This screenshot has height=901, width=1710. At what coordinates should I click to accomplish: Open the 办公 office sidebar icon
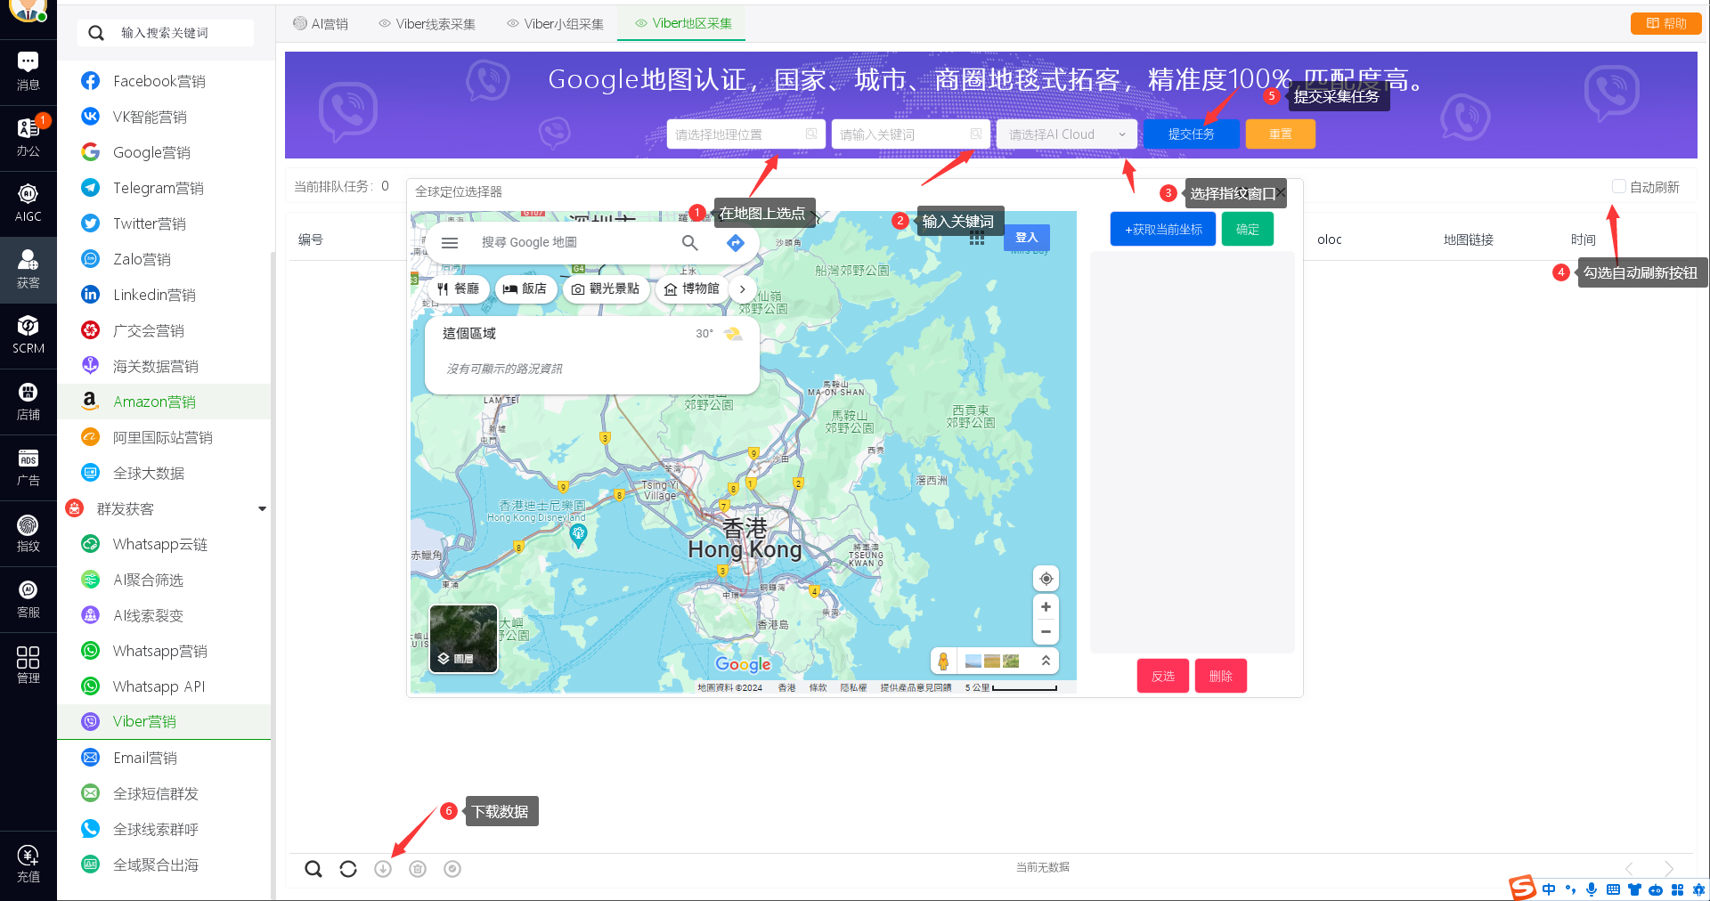pyautogui.click(x=28, y=137)
